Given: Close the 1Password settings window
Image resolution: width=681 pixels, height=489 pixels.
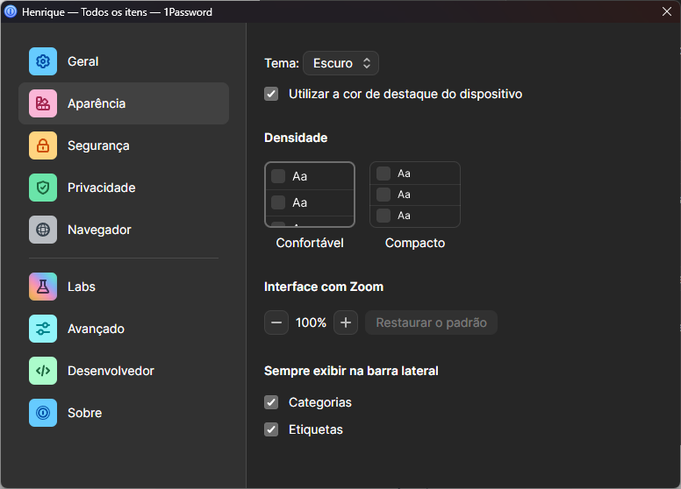Looking at the screenshot, I should pyautogui.click(x=666, y=11).
